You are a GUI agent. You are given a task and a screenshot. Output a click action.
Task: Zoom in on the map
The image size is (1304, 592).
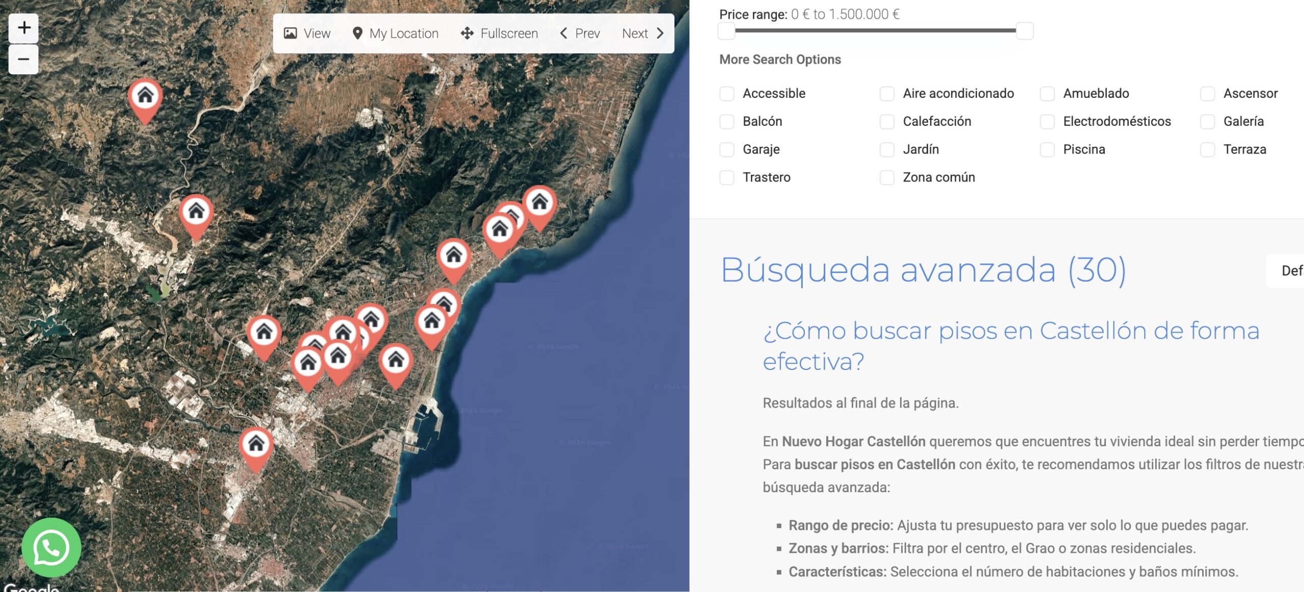23,28
